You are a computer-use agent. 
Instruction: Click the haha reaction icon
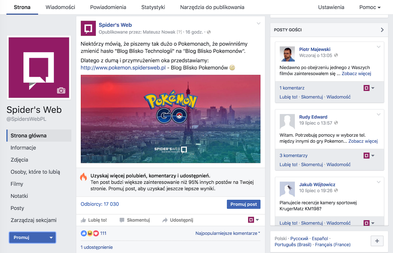coord(90,233)
